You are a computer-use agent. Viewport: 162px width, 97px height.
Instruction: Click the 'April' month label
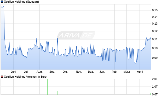140,72
